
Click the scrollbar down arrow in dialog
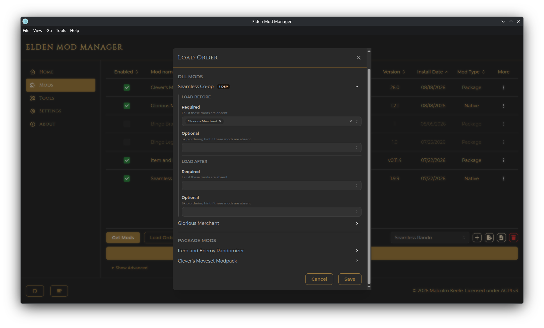click(x=369, y=287)
